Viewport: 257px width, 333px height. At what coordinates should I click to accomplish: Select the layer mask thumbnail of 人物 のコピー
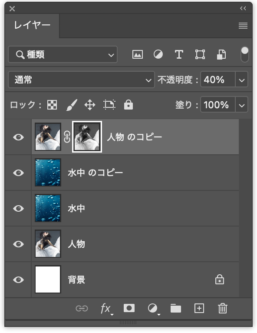pyautogui.click(x=87, y=137)
